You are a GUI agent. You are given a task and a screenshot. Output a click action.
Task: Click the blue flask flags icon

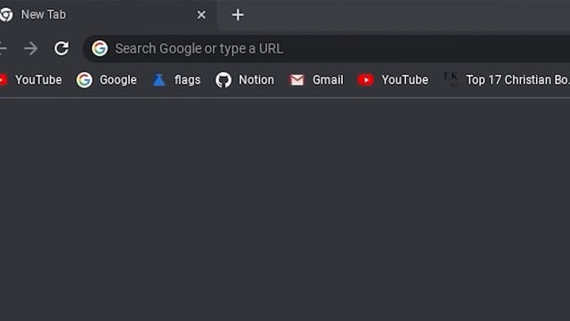tap(159, 80)
